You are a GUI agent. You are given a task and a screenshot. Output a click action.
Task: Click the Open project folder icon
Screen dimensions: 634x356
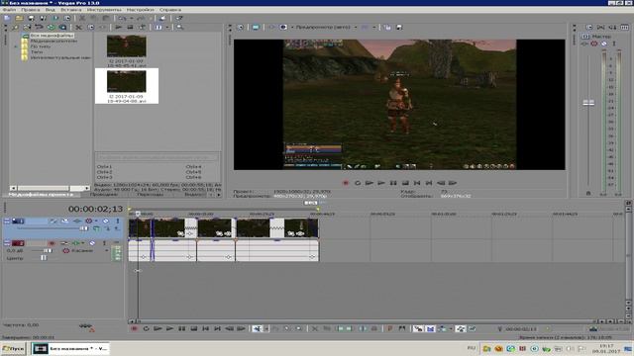pyautogui.click(x=19, y=18)
